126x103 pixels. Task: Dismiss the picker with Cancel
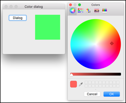pyautogui.click(x=92, y=94)
